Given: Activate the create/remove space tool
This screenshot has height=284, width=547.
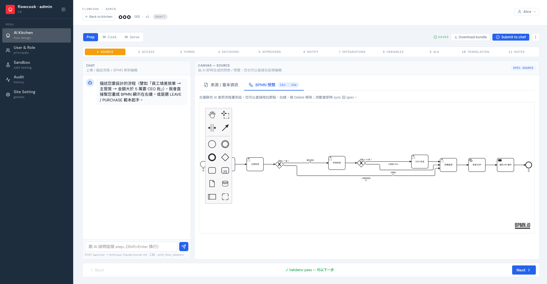Looking at the screenshot, I should (212, 128).
